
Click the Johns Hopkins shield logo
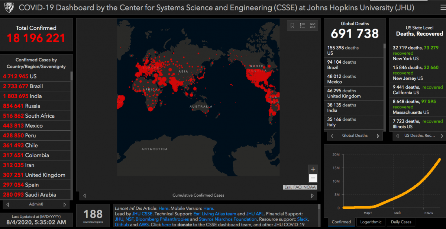9,7
